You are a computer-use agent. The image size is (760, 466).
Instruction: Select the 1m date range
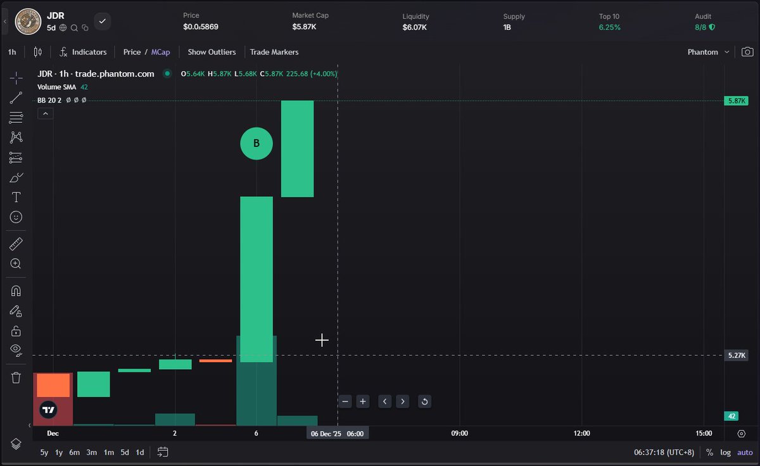109,452
